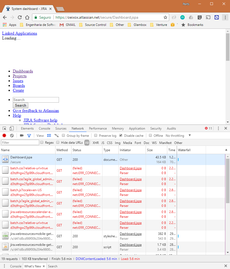Click the Give feedback to Atlassian link
Image resolution: width=230 pixels, height=269 pixels.
point(36,111)
